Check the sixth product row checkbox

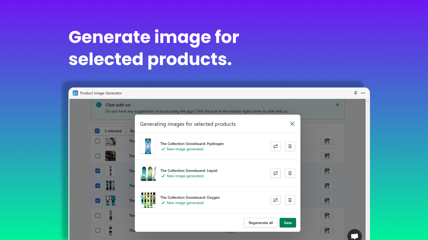98,215
